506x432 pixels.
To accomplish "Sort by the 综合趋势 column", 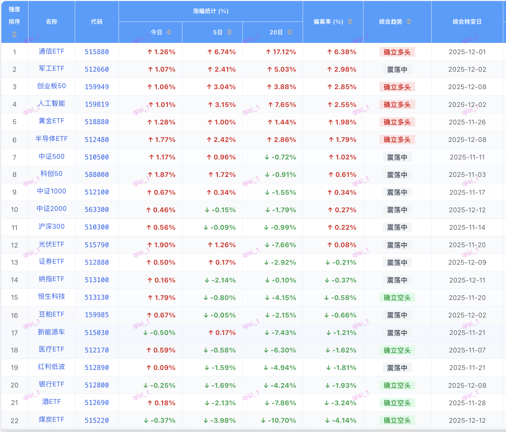I will 409,21.
